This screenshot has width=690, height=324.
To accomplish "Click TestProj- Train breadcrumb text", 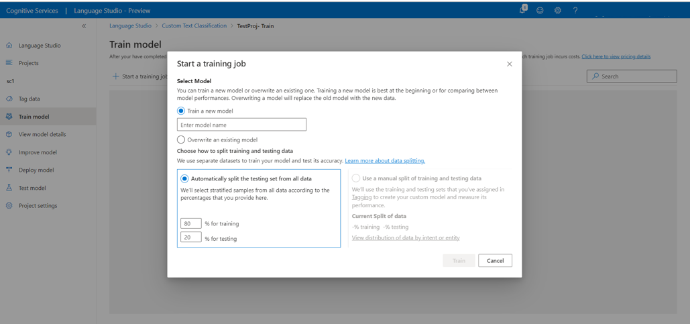I will (x=255, y=26).
